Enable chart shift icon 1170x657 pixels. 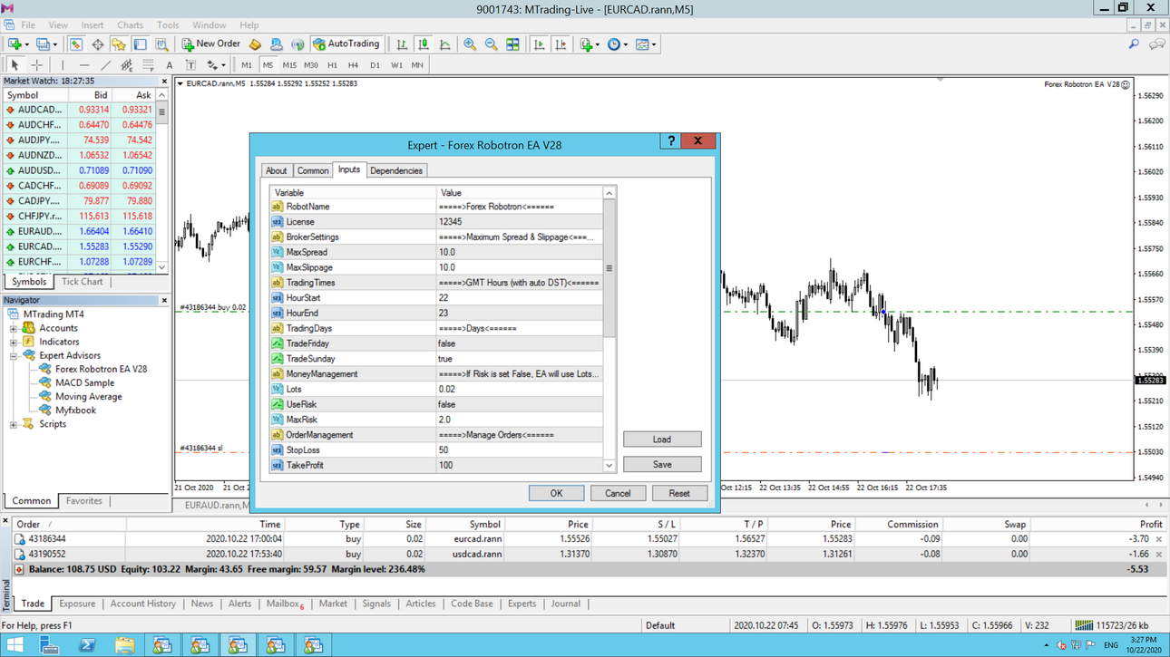tap(561, 43)
